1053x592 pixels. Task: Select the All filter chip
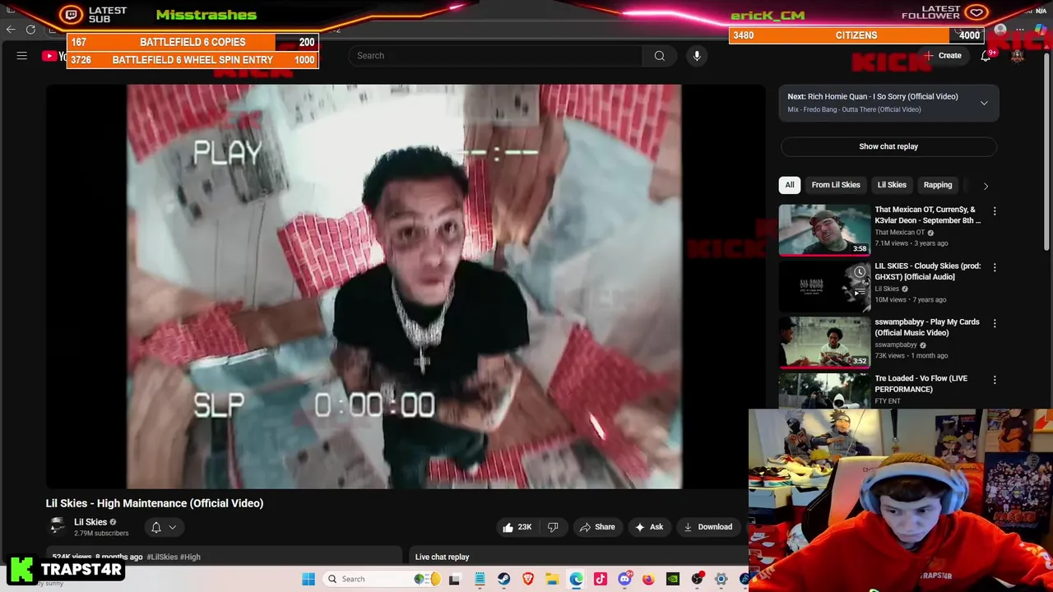tap(790, 185)
